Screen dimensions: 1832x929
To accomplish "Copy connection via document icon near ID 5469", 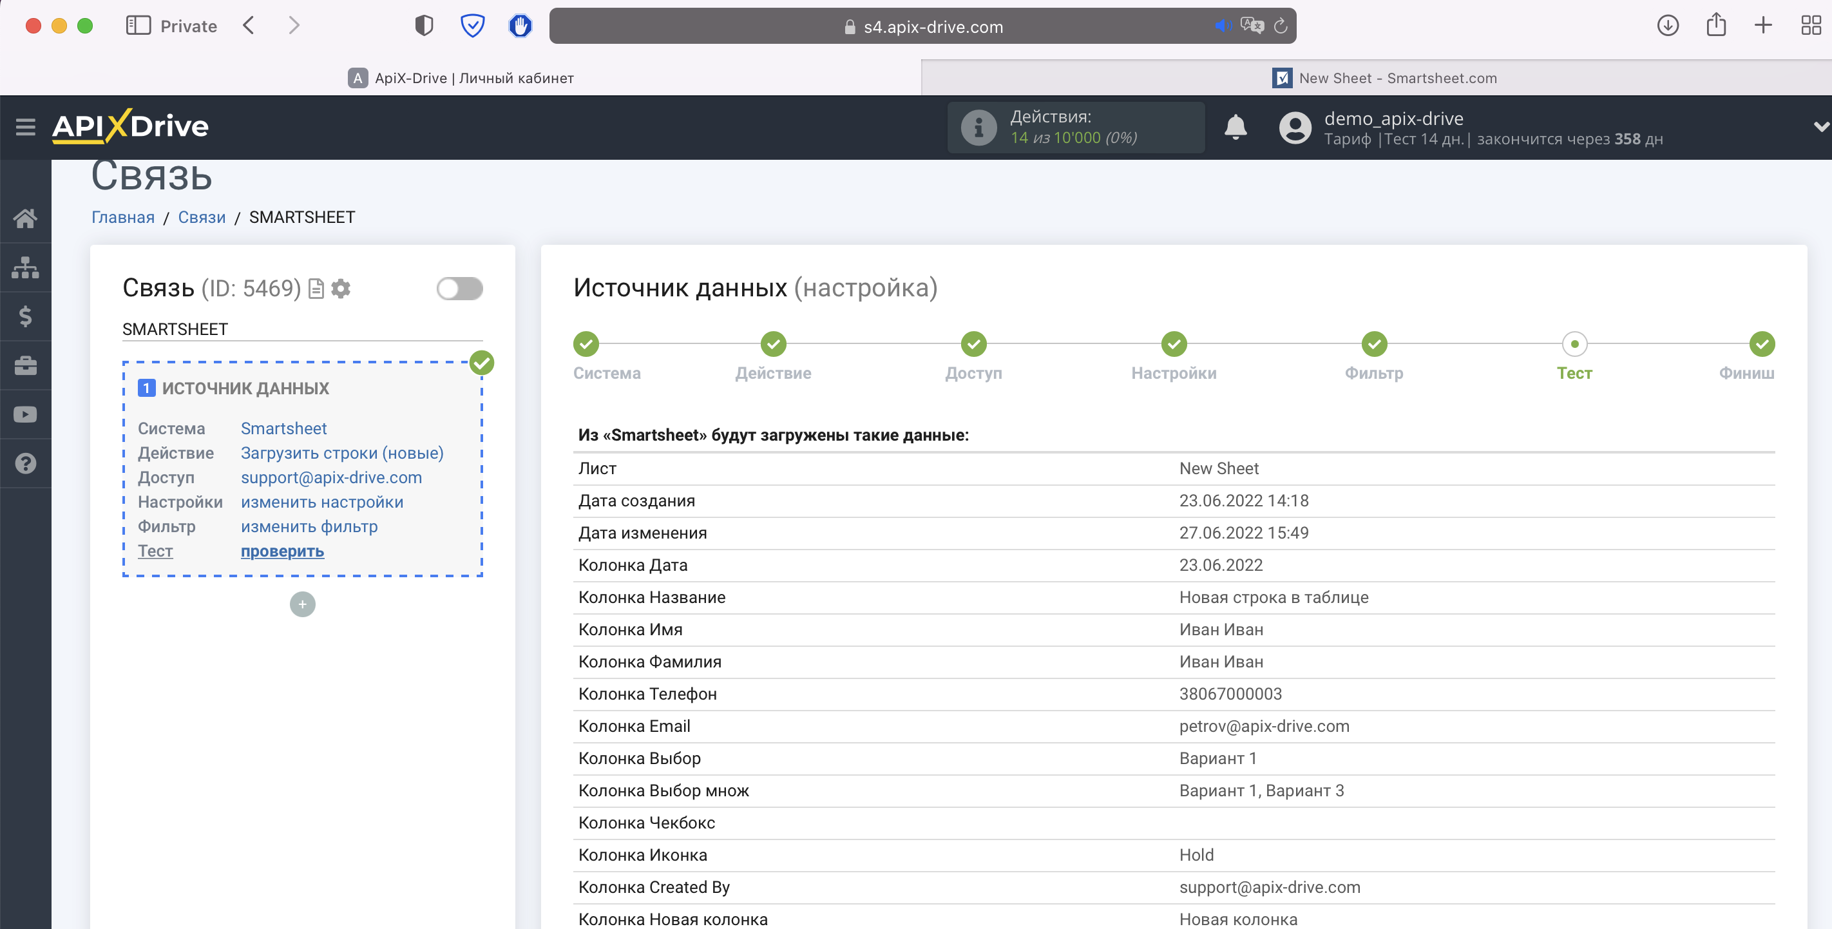I will 316,289.
